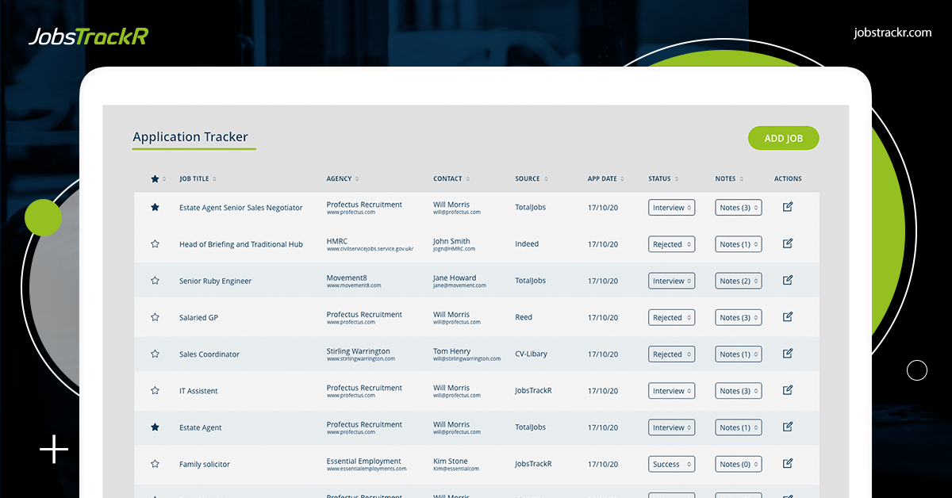Open the status dropdown for Salaried GP

671,316
